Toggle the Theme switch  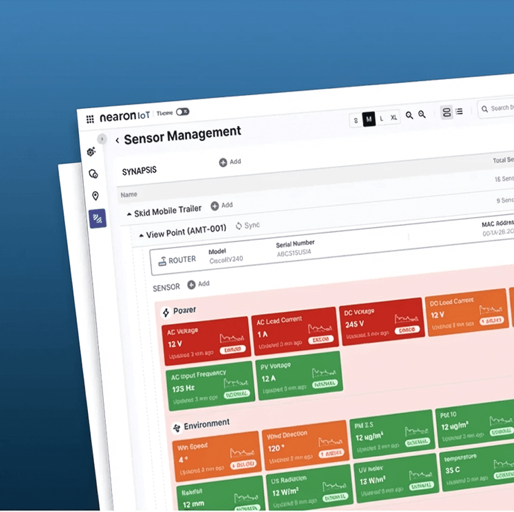point(182,112)
